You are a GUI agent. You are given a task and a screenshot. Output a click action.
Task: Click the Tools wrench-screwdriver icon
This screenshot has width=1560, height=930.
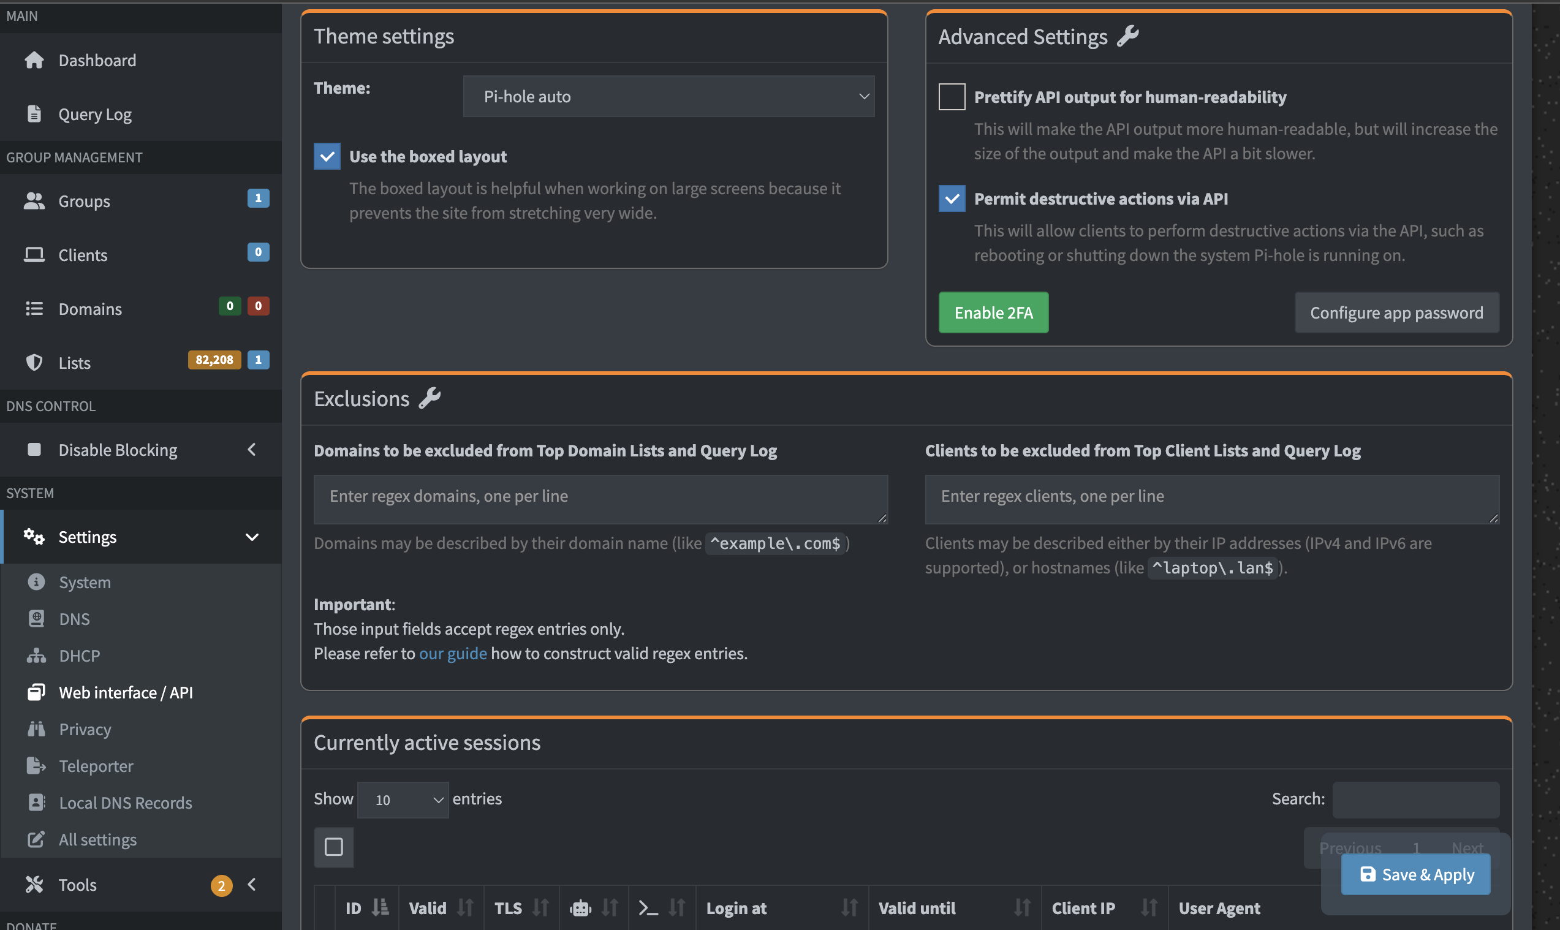34,885
